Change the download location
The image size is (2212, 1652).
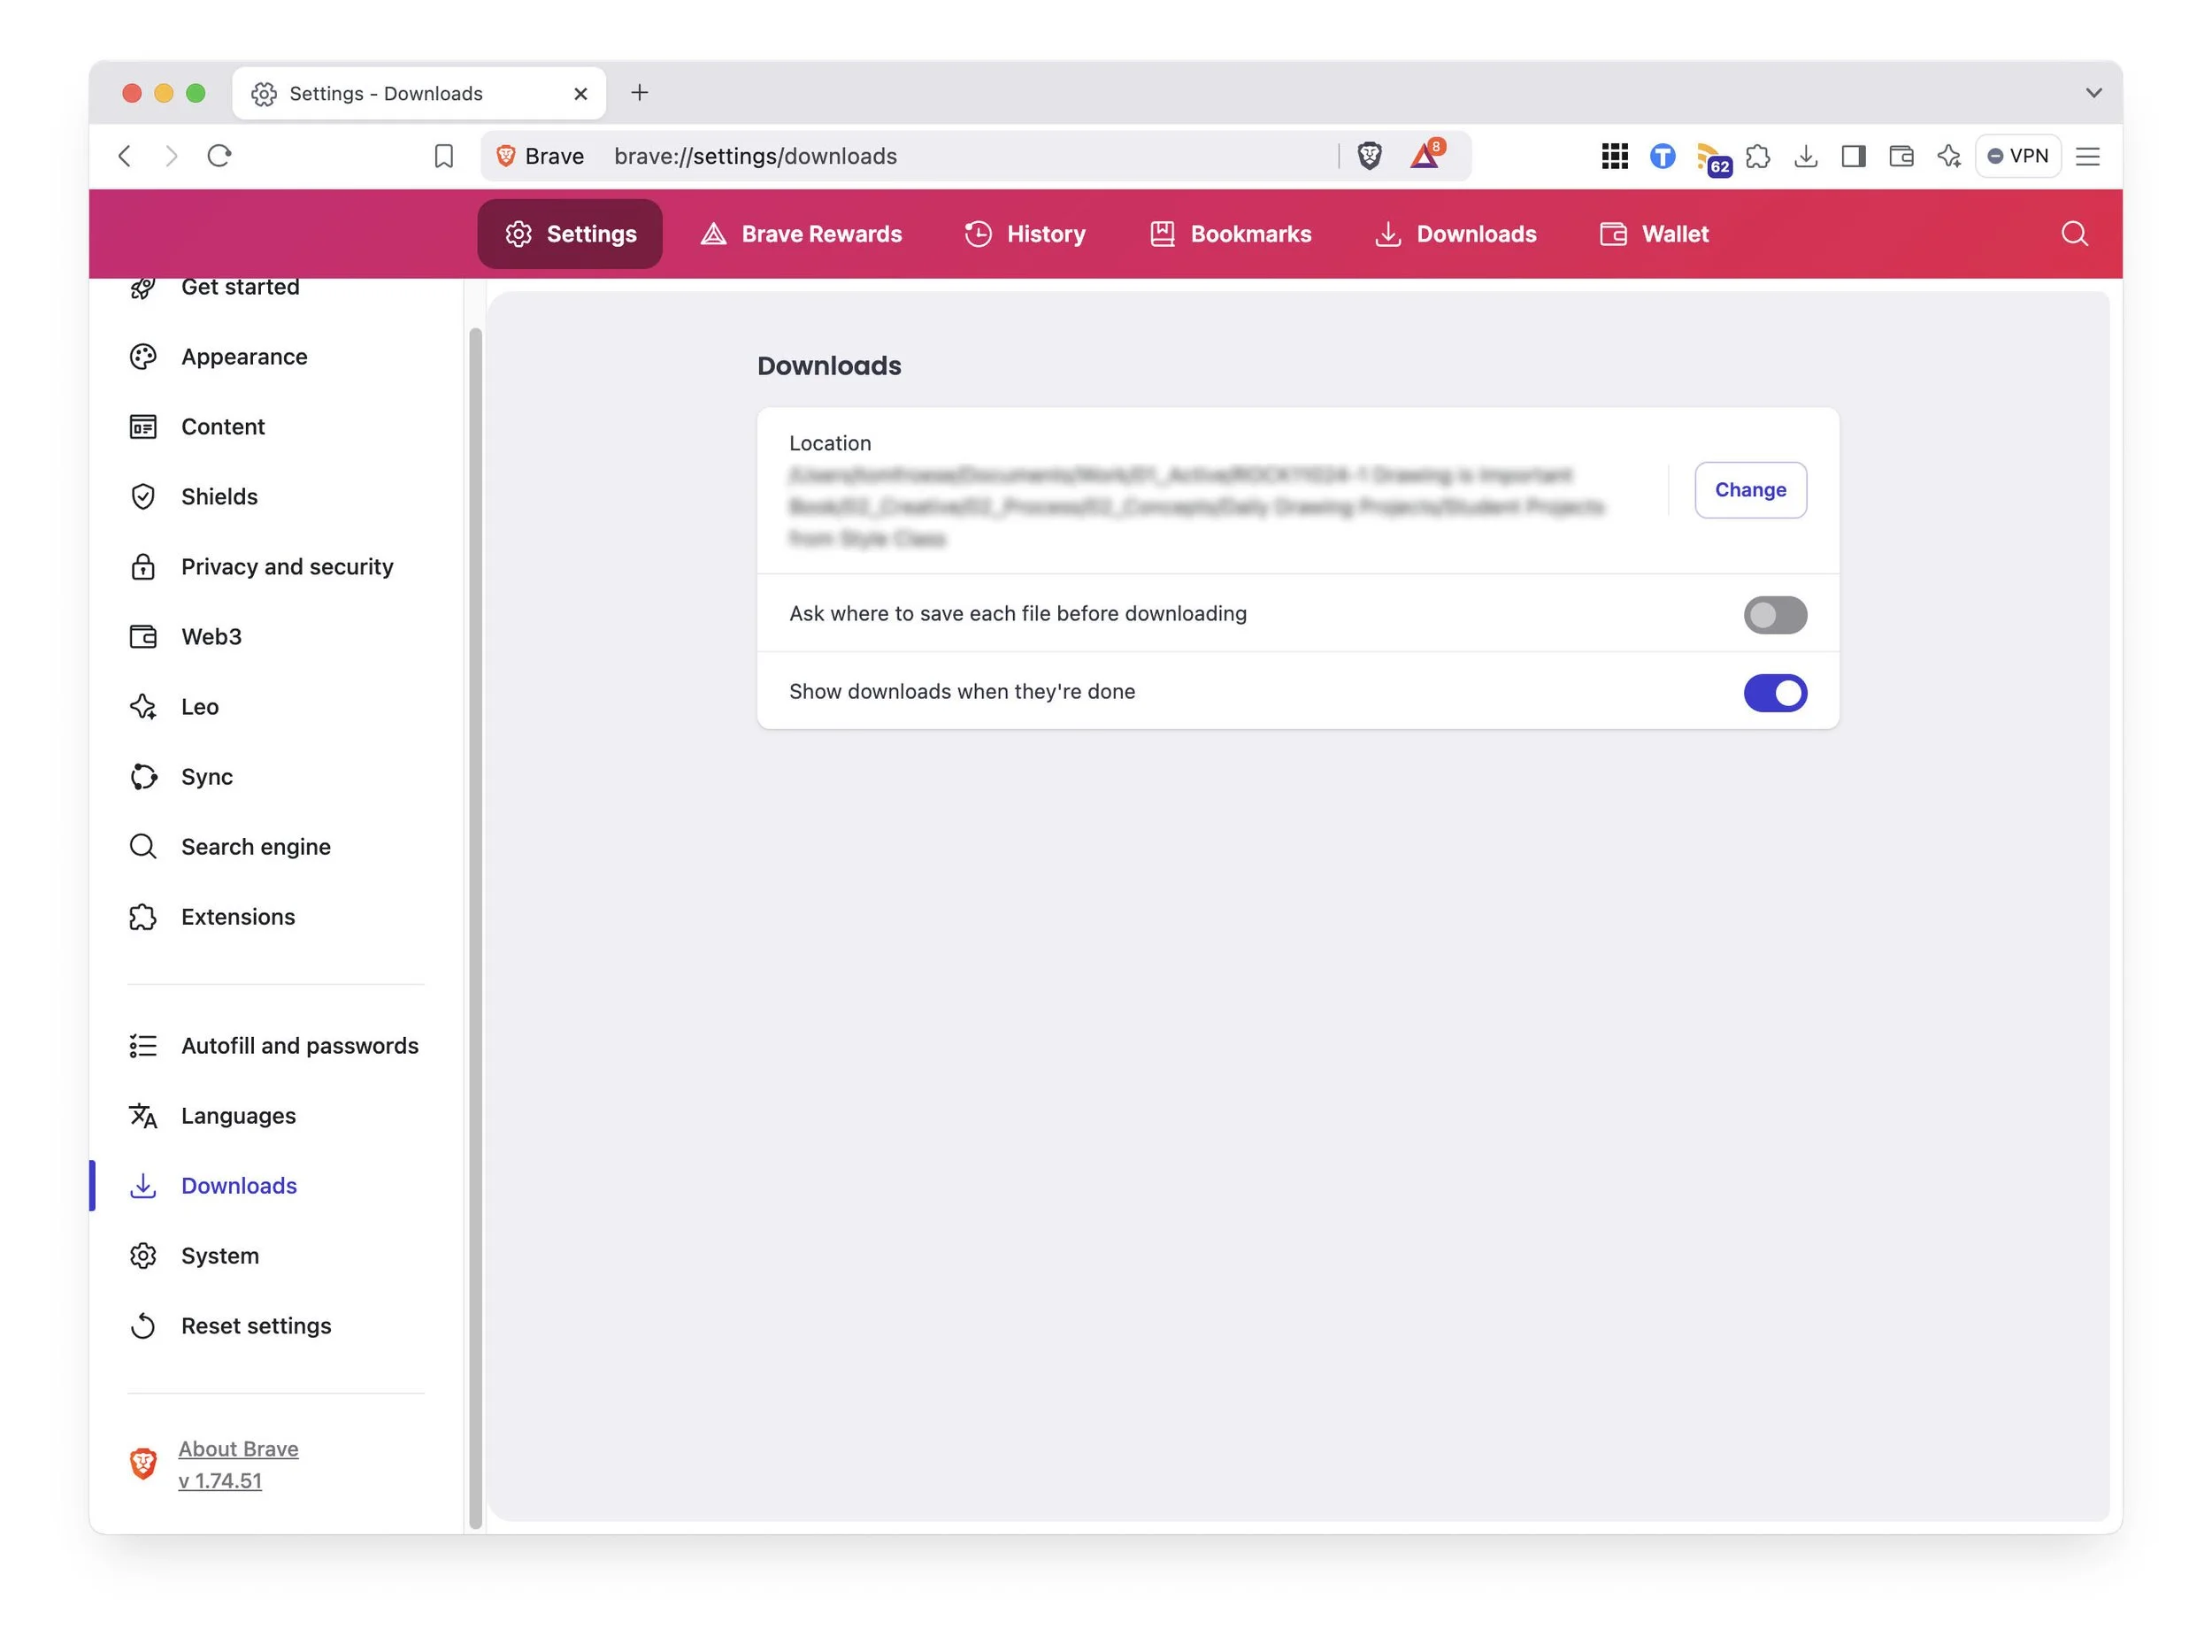pos(1749,490)
